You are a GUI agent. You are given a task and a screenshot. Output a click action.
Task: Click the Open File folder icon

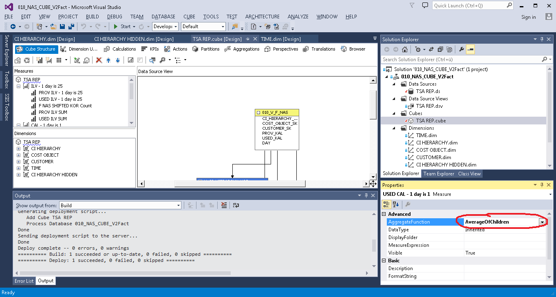[53, 27]
